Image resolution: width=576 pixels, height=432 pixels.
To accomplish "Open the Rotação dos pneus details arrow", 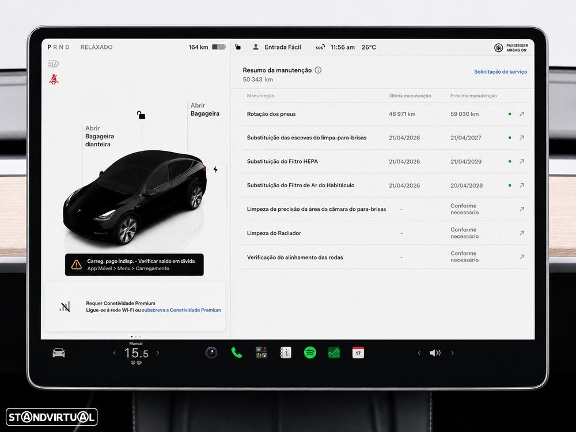I will click(x=522, y=114).
